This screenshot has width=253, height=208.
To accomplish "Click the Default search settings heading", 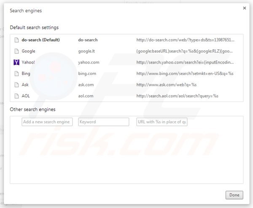I will [x=34, y=27].
